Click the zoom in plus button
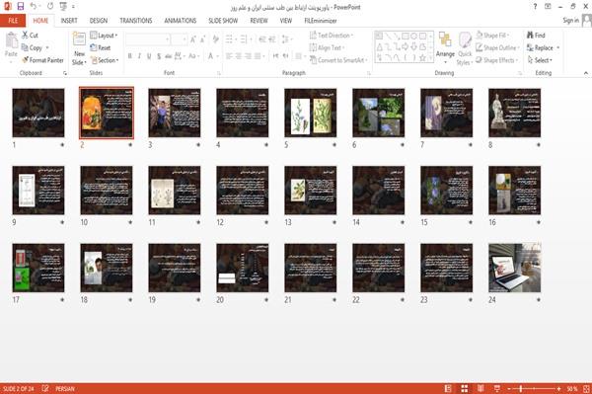The height and width of the screenshot is (394, 592). (558, 388)
